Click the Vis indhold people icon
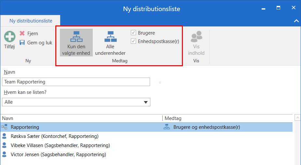 [x=196, y=37]
